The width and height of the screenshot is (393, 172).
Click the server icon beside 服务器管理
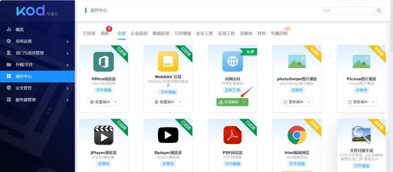pos(9,100)
